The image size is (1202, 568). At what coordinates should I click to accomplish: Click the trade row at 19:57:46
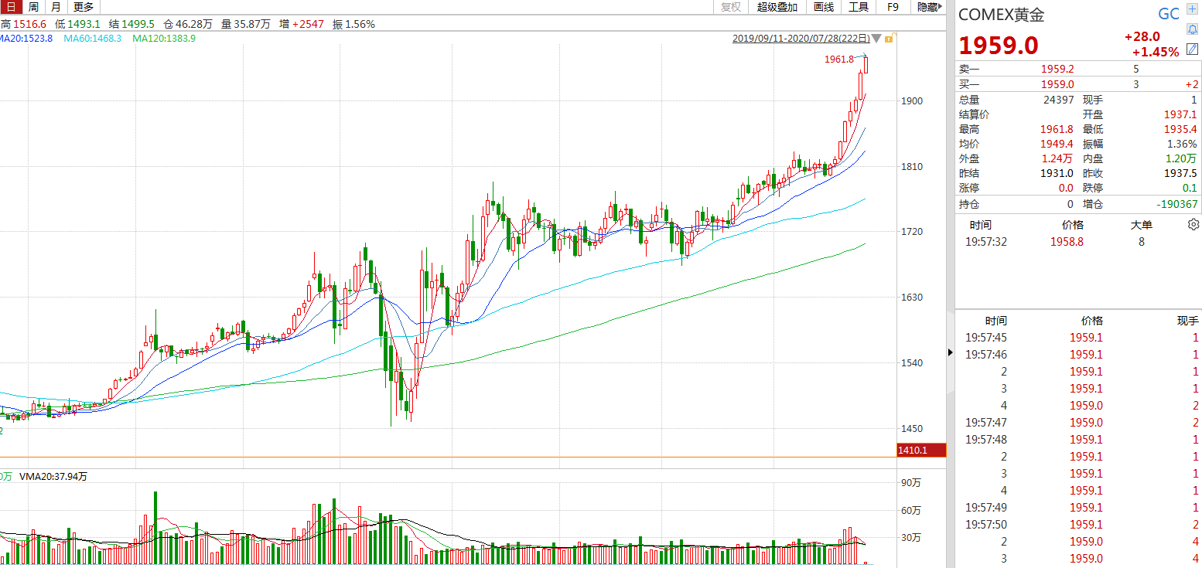click(x=1078, y=355)
